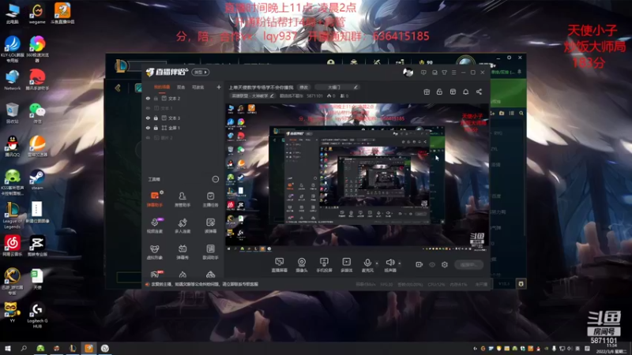This screenshot has width=632, height=355.
Task: Add a 手机投屏 phone cast source
Action: coord(324,265)
